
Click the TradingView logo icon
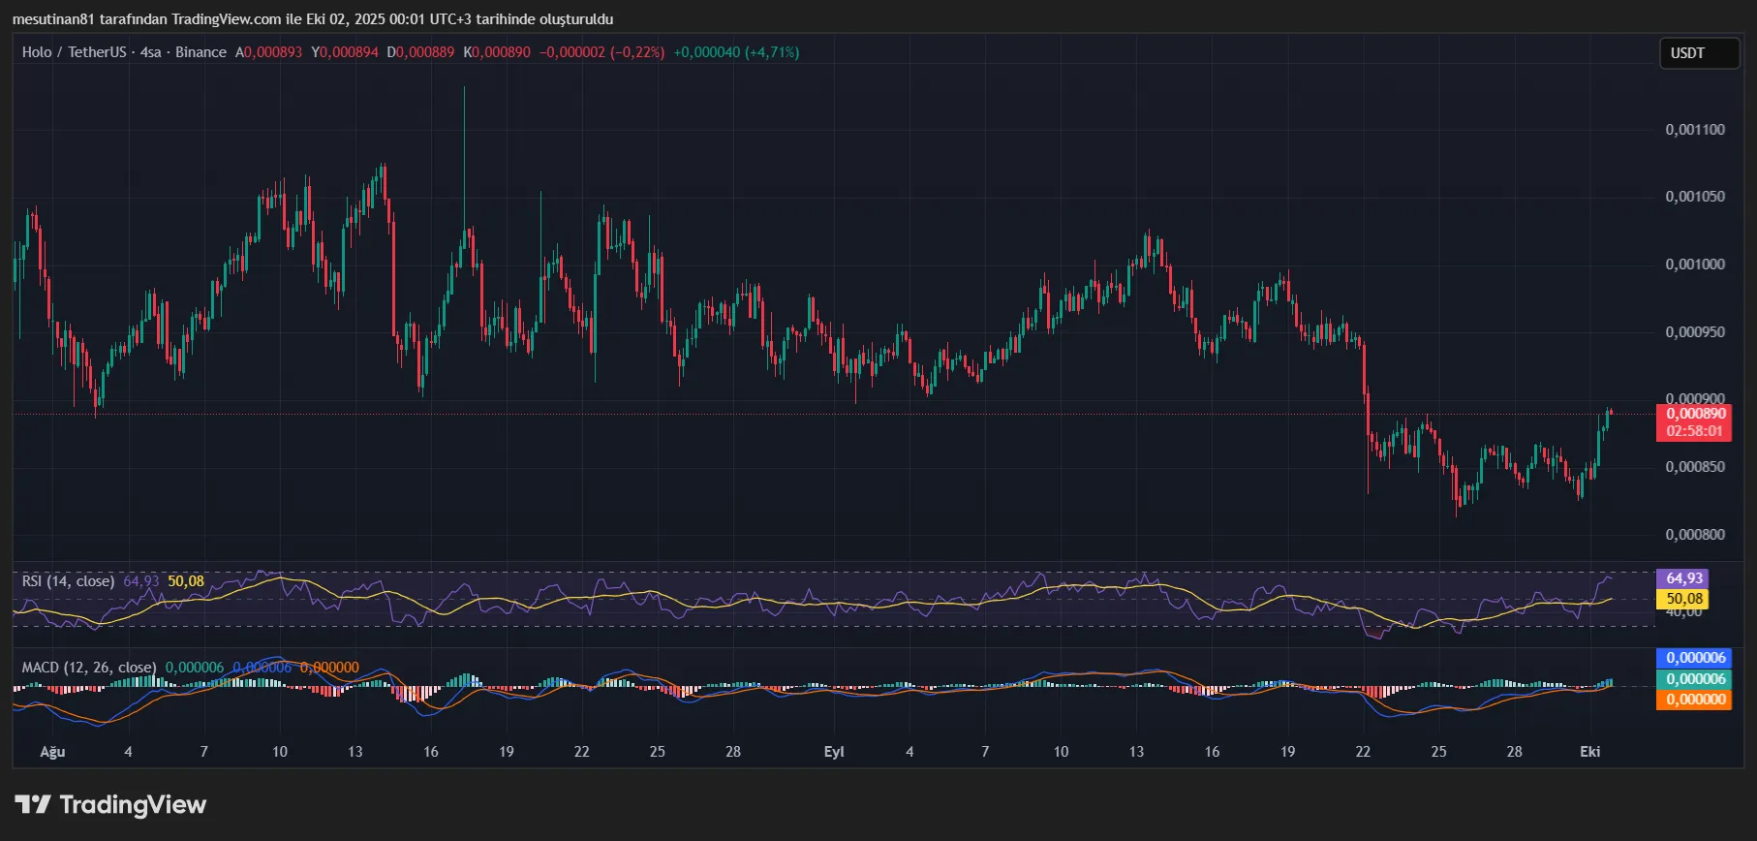click(x=33, y=804)
